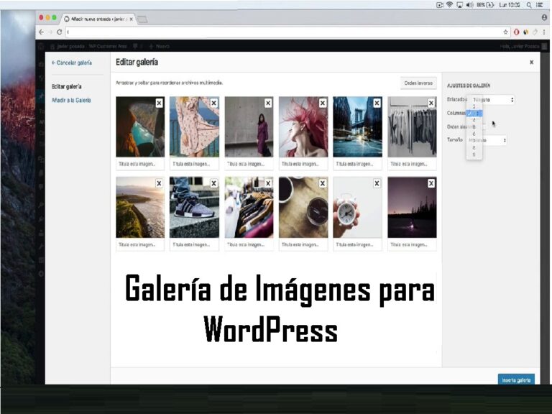The height and width of the screenshot is (414, 552).
Task: Edit caption under the floral dress image
Action: click(x=194, y=164)
